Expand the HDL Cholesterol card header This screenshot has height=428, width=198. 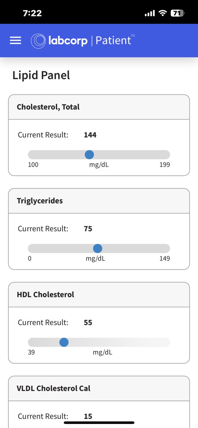pyautogui.click(x=99, y=294)
